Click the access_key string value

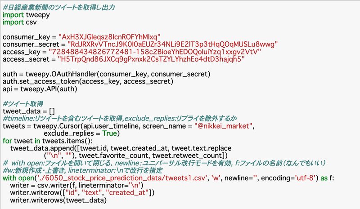pyautogui.click(x=155, y=52)
